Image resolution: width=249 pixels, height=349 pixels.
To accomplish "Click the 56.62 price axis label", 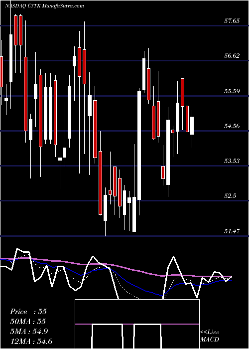I will tap(232, 56).
